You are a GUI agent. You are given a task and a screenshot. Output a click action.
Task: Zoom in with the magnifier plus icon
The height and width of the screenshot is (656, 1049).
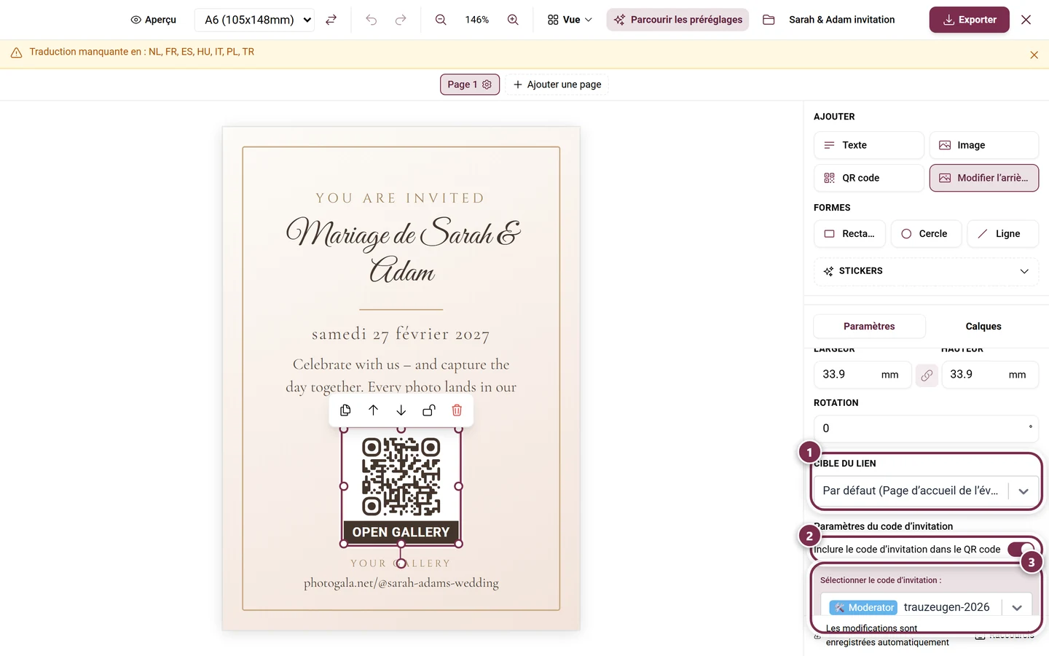[x=513, y=20]
